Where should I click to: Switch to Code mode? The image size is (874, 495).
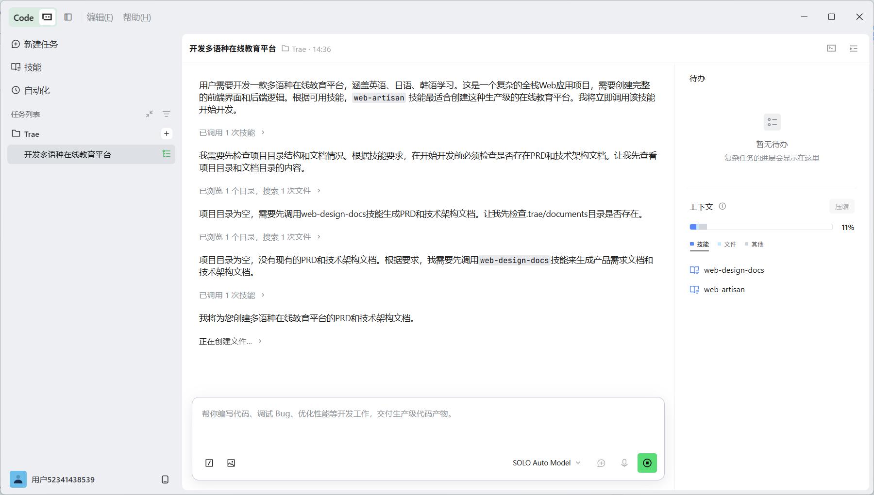23,17
